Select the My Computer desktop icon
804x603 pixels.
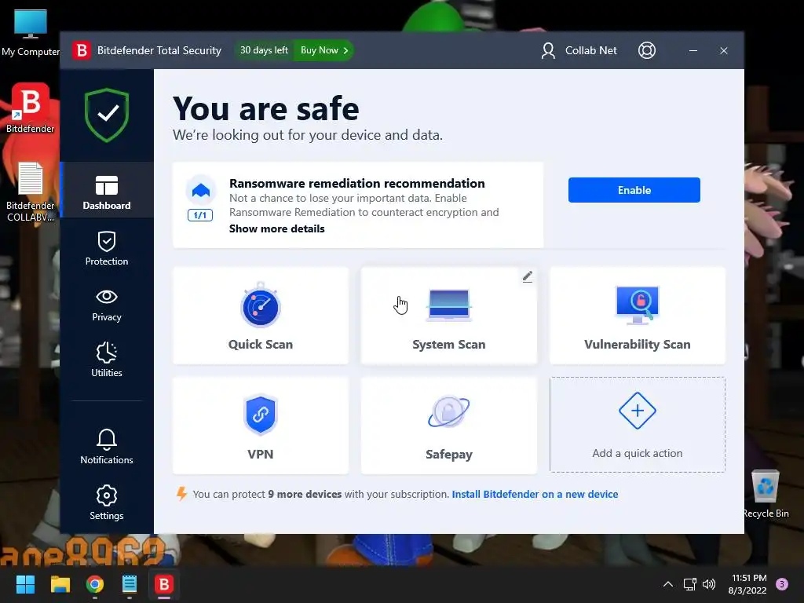[31, 33]
